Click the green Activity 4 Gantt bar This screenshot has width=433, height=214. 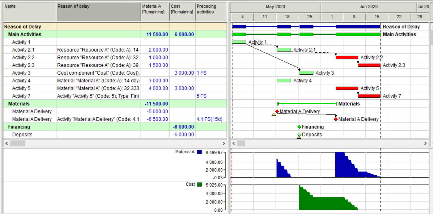coord(284,81)
